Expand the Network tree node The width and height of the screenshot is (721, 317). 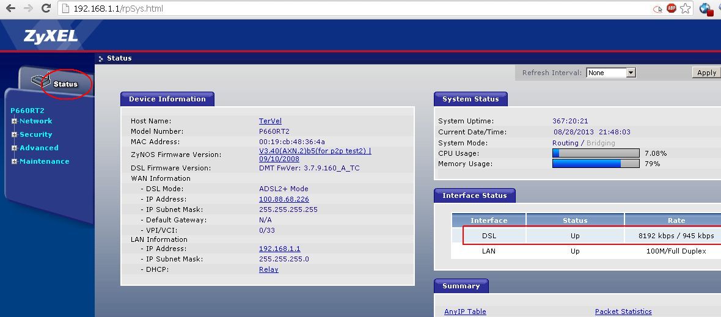pyautogui.click(x=14, y=121)
